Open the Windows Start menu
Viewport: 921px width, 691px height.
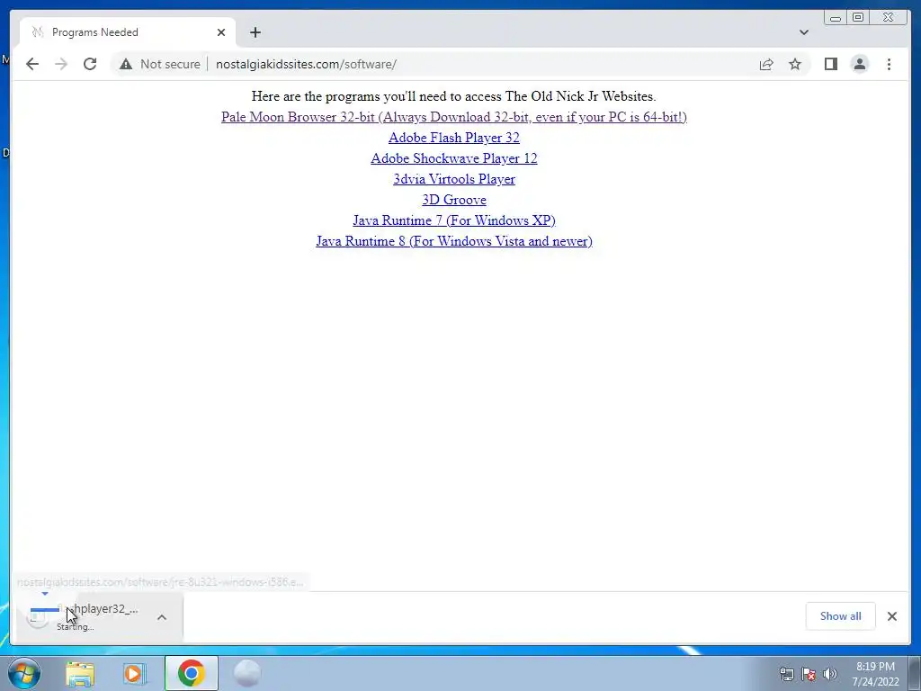(23, 673)
